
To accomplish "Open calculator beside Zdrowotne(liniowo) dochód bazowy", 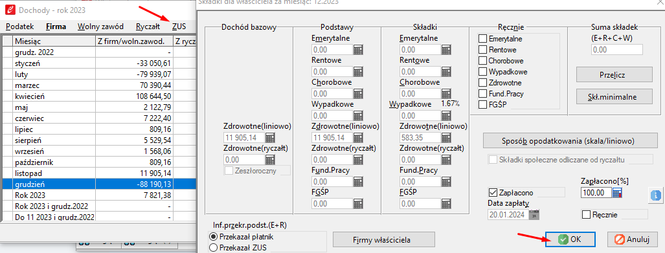I will 270,137.
